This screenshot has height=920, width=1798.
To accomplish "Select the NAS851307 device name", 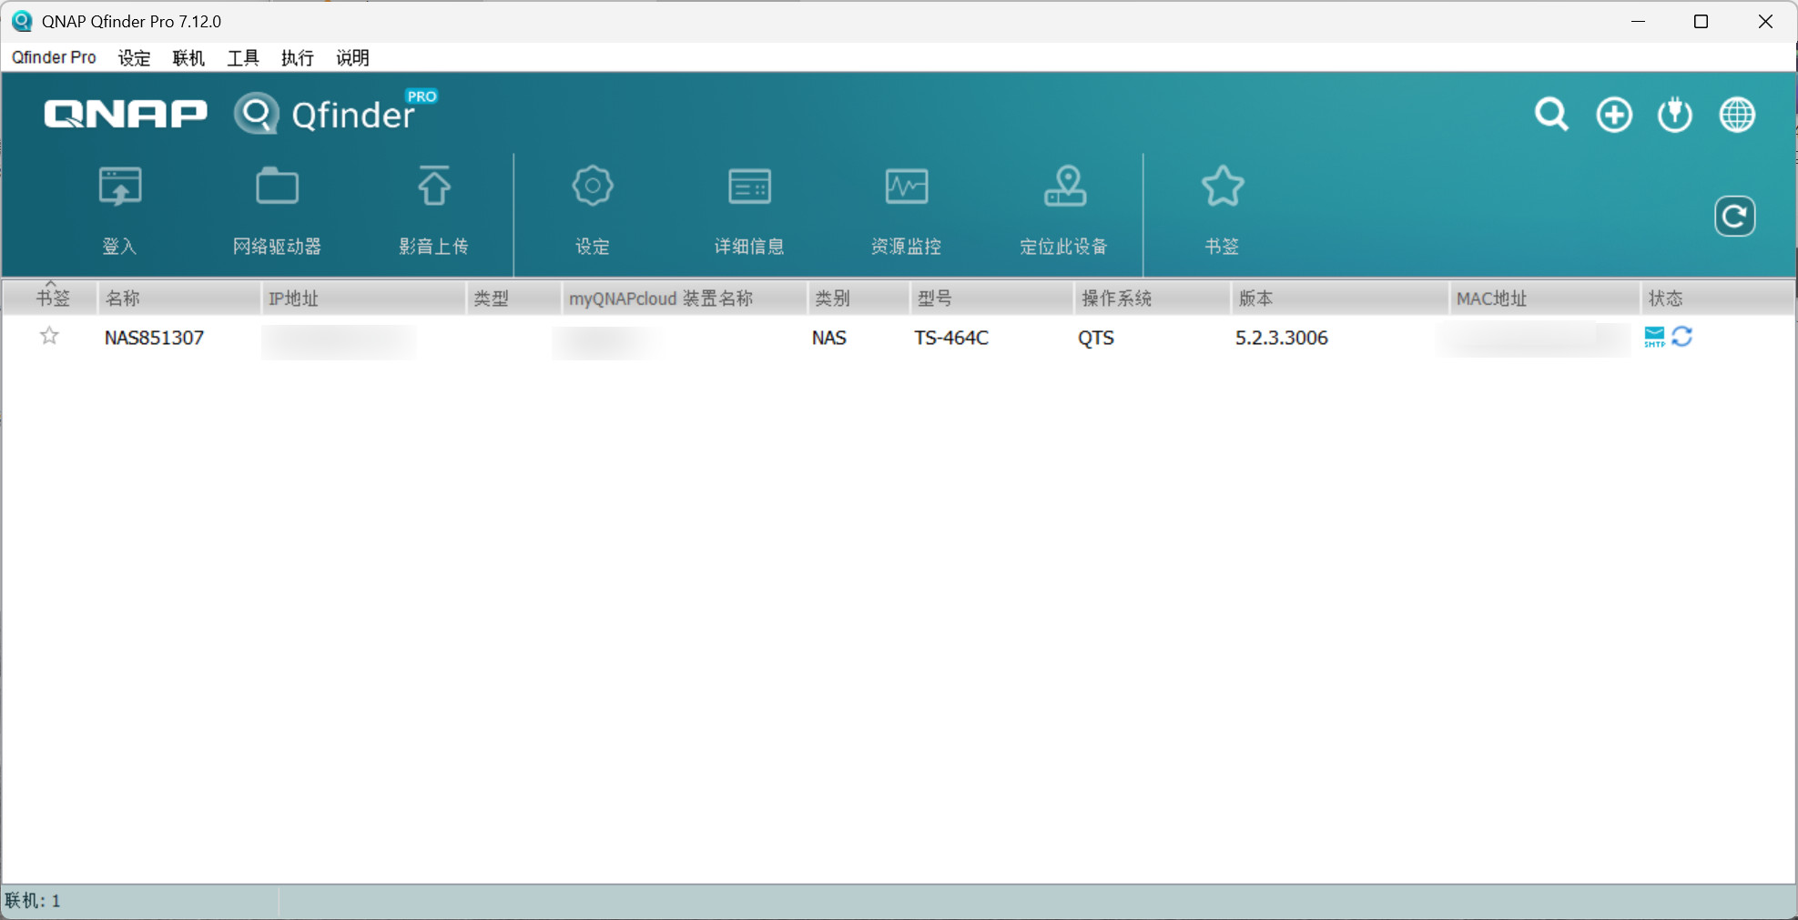I will click(154, 338).
